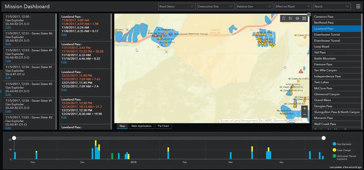Edit the 12:56 Seven Sister #1 entry

click(x=8, y=111)
